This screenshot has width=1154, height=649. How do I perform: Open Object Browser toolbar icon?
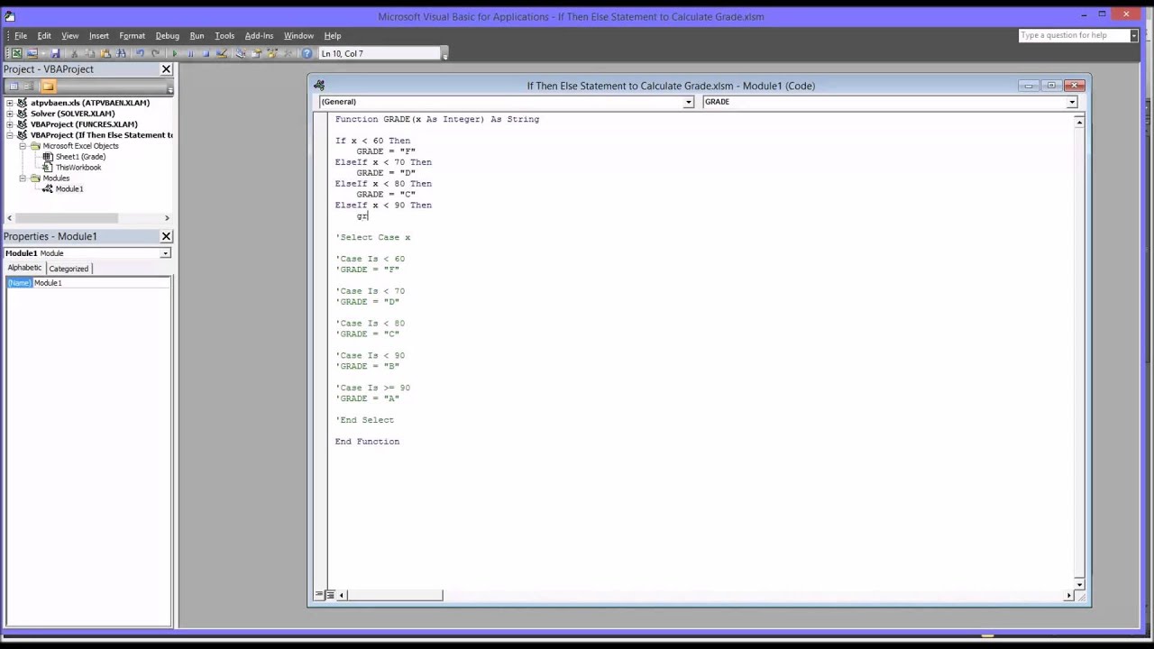271,53
